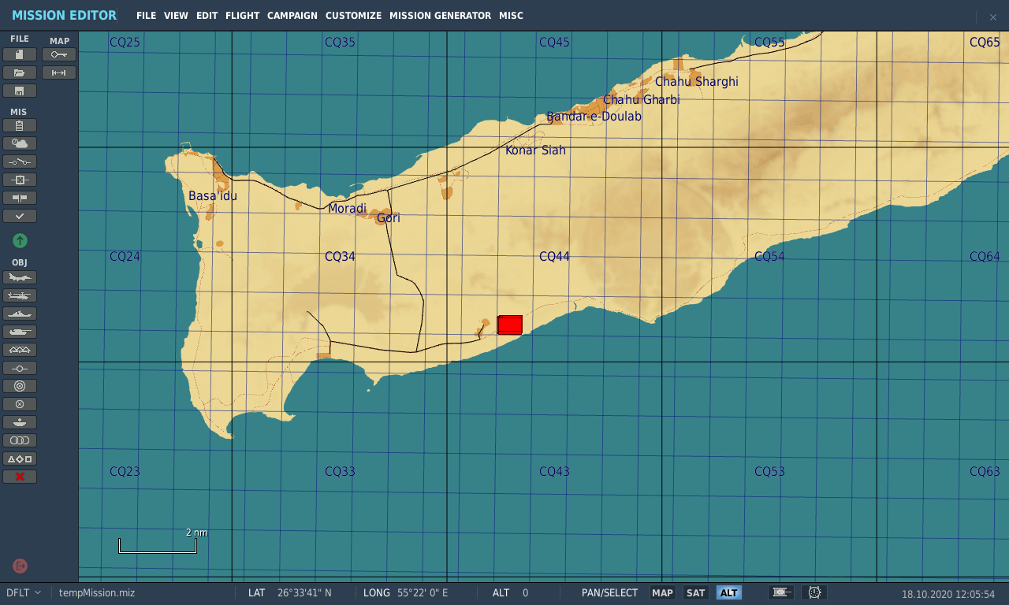Click the red exit button at bottom-left
1009x605 pixels.
point(20,566)
